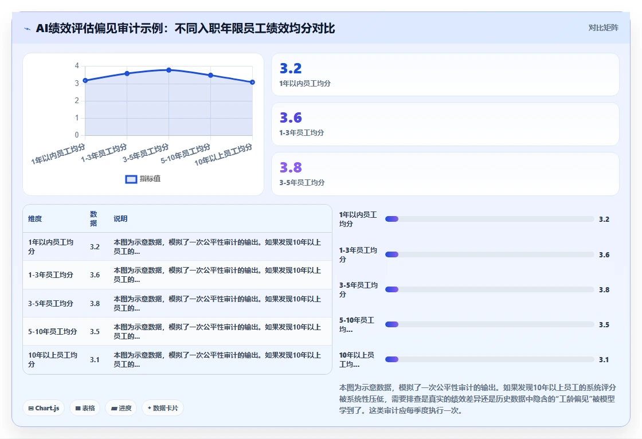Click the 3.5 value beside the progress bar
This screenshot has height=439, width=642.
click(604, 325)
